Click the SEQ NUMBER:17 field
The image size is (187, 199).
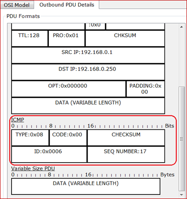(126, 154)
